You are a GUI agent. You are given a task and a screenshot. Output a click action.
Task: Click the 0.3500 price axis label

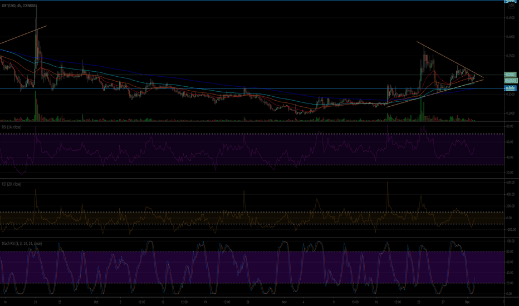click(510, 56)
